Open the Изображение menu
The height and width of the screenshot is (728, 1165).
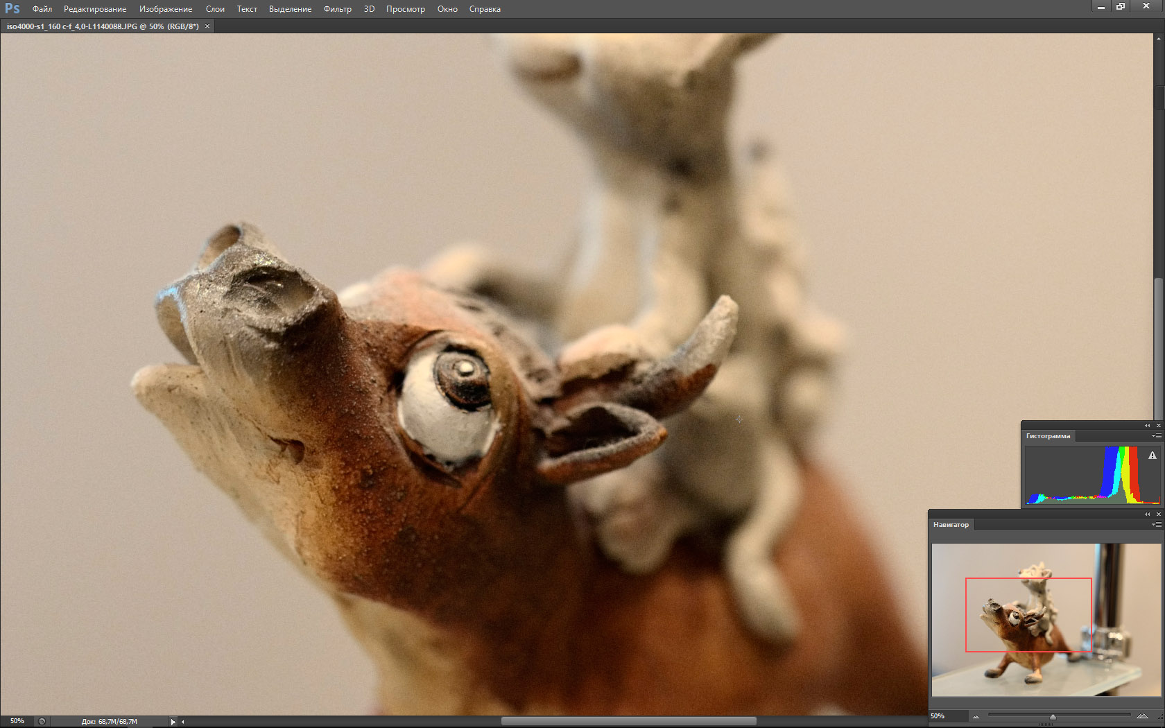[166, 9]
